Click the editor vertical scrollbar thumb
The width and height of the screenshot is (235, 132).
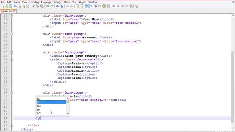(x=232, y=87)
